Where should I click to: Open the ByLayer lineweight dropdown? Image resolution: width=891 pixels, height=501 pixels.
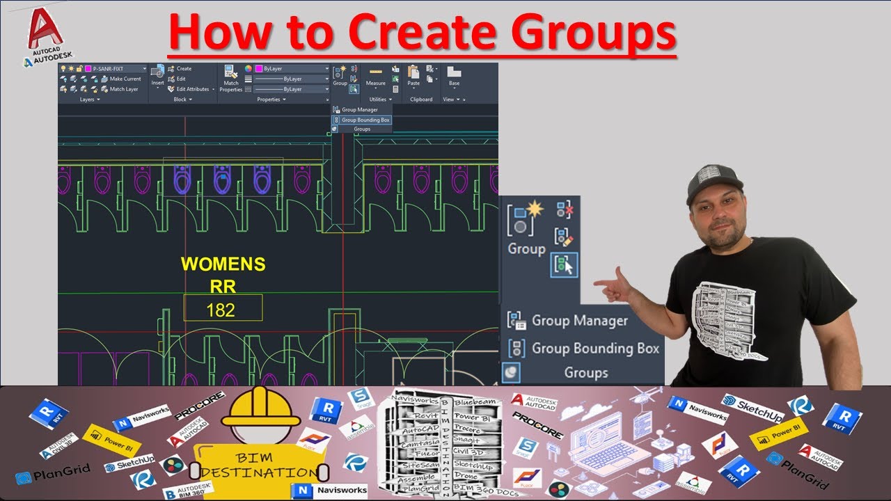tap(326, 79)
